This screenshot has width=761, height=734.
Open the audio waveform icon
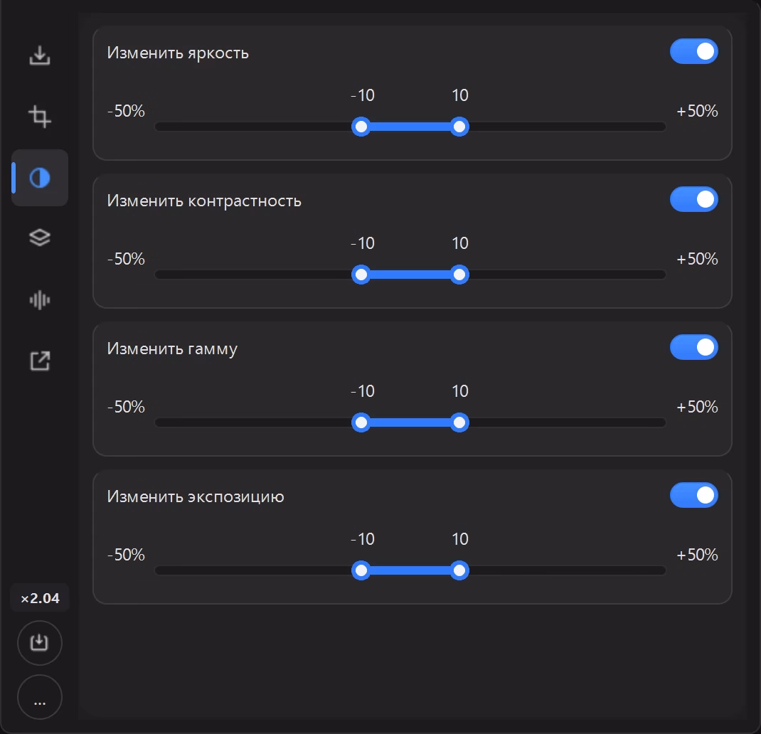(40, 300)
